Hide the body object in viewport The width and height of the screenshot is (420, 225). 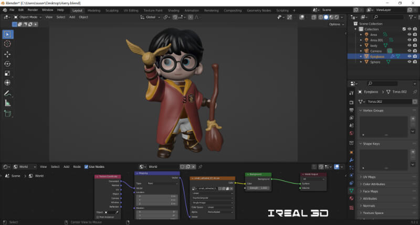pos(409,46)
